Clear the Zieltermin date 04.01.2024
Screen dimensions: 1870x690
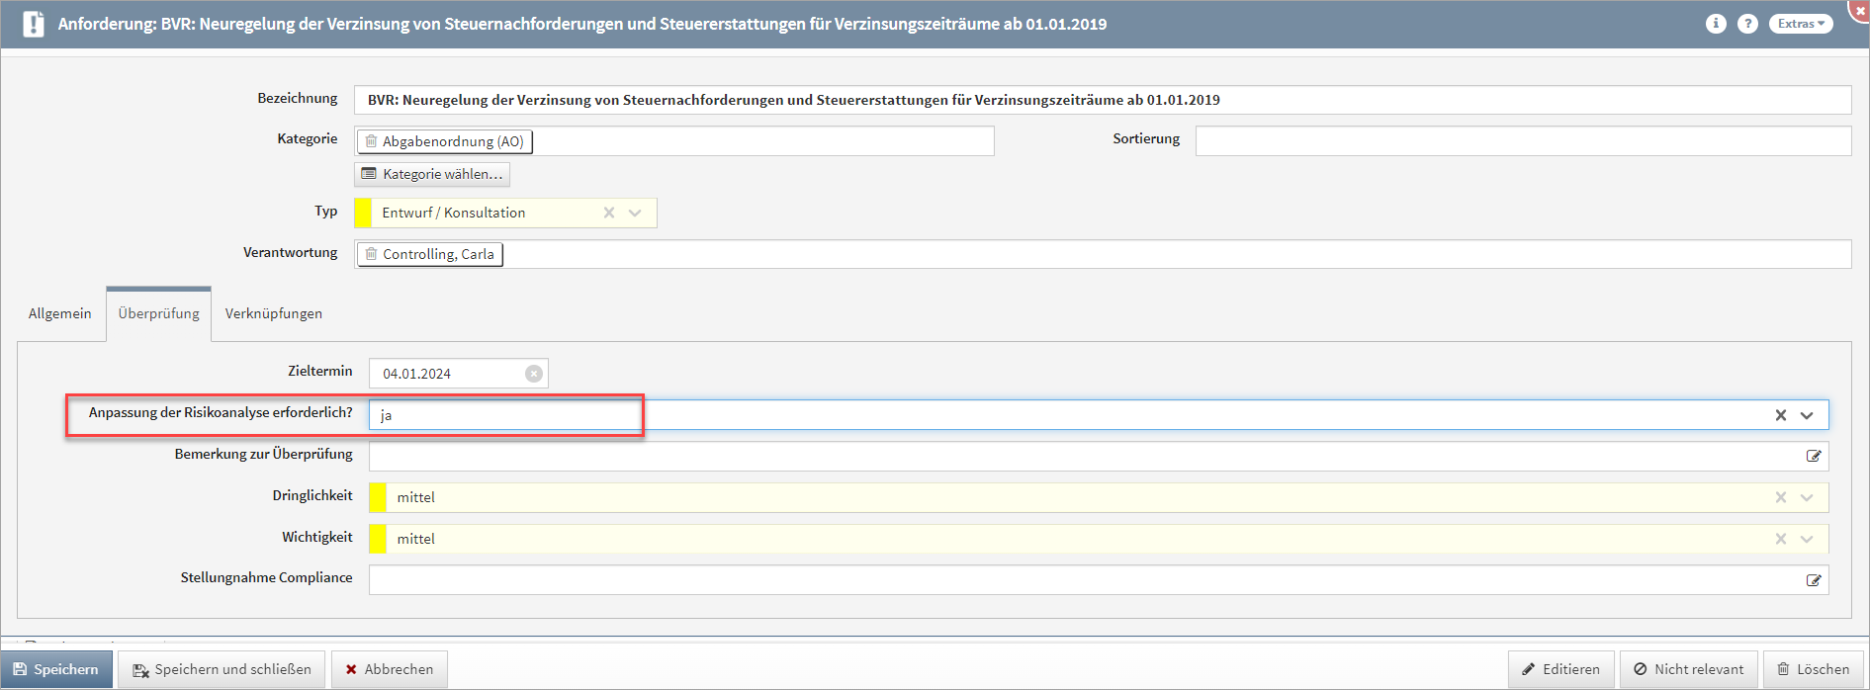pyautogui.click(x=534, y=374)
